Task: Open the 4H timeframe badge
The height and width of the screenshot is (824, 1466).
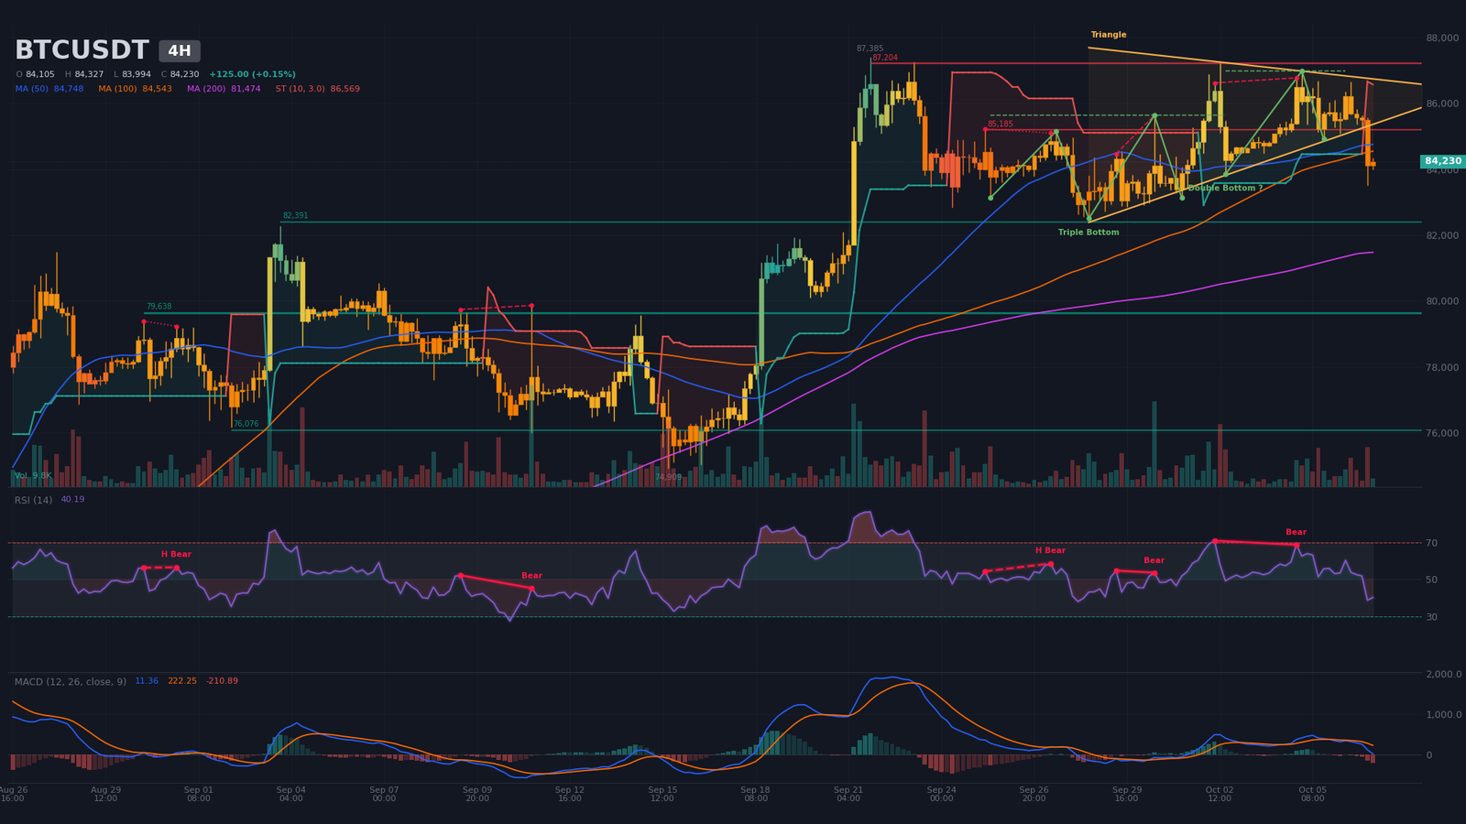Action: point(180,51)
